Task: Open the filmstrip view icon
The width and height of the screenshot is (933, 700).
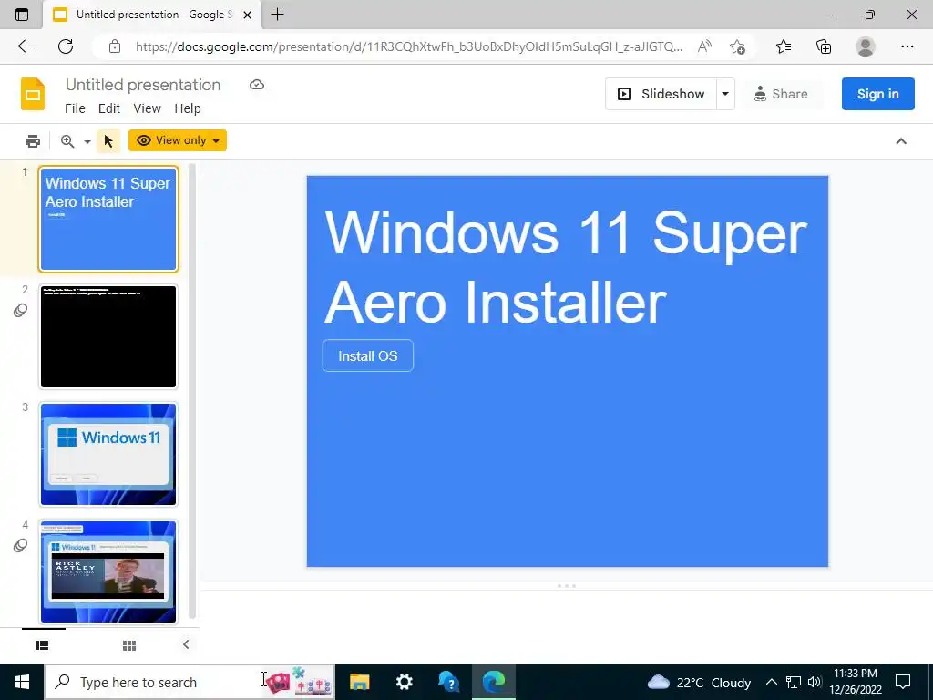Action: pos(42,645)
